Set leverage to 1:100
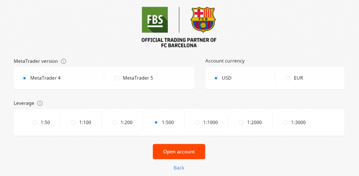The height and width of the screenshot is (176, 359). pyautogui.click(x=74, y=123)
